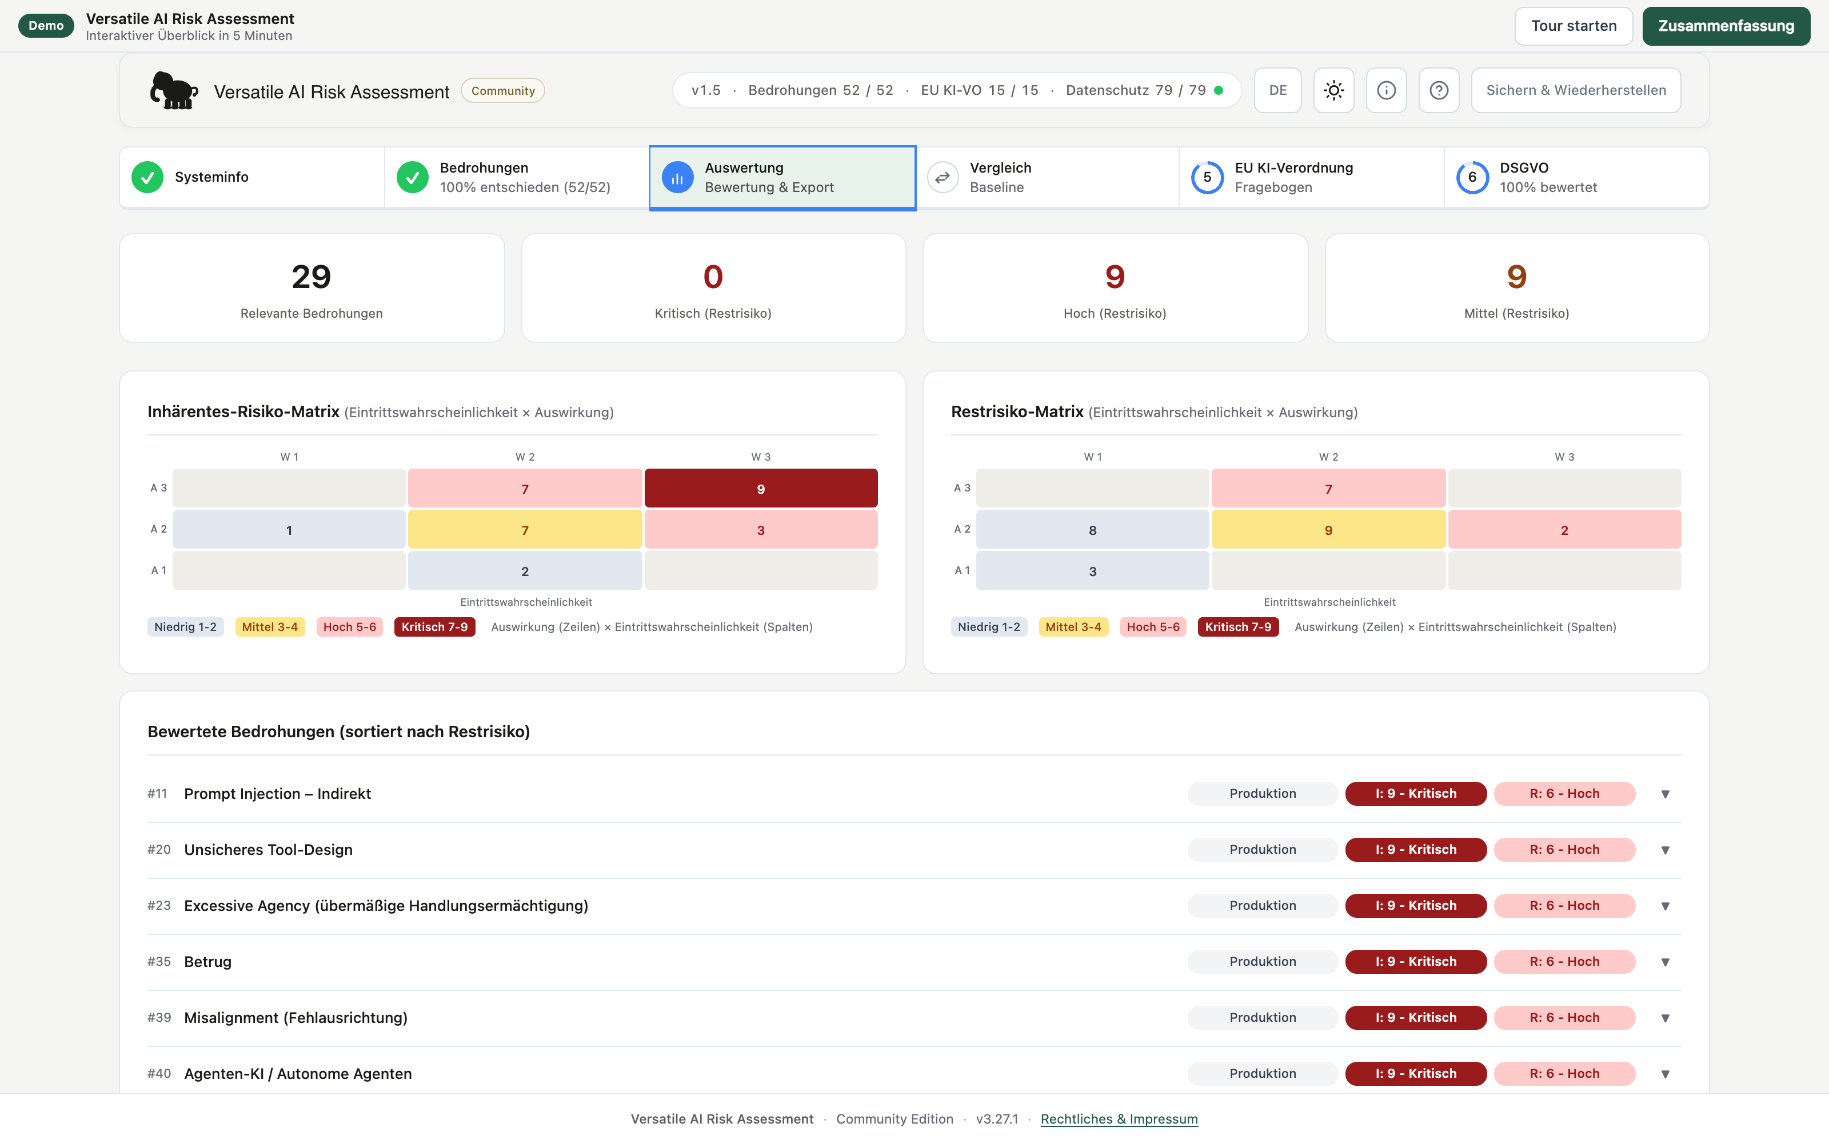Select the Auswertung Bewertung & Export tab
The image size is (1829, 1143).
783,178
